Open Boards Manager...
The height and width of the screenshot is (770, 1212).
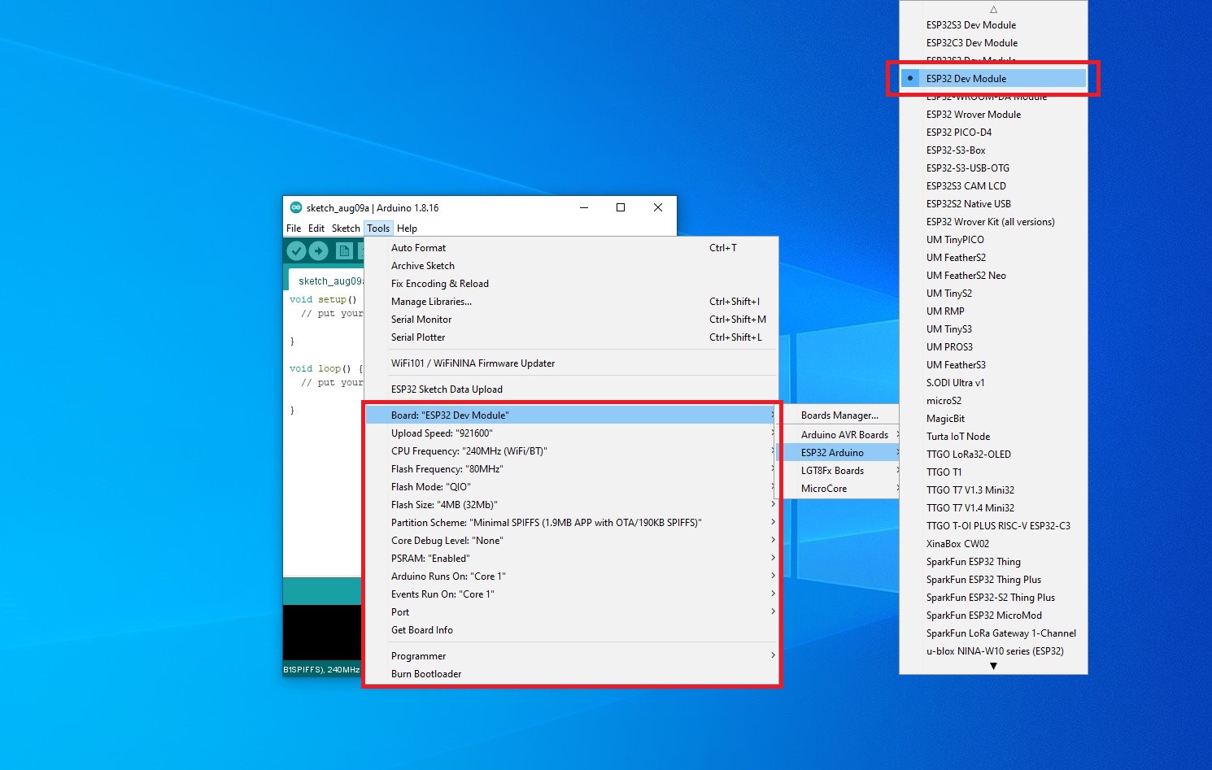839,415
